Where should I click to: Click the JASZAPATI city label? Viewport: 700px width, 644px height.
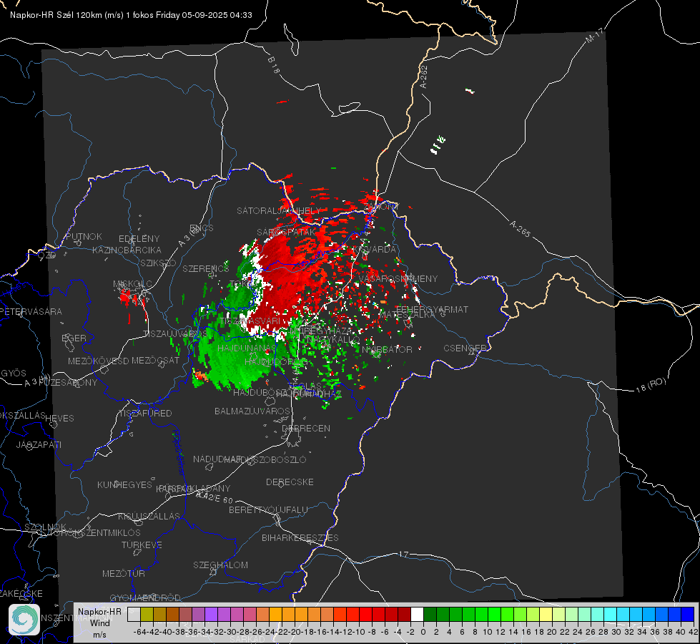(39, 444)
